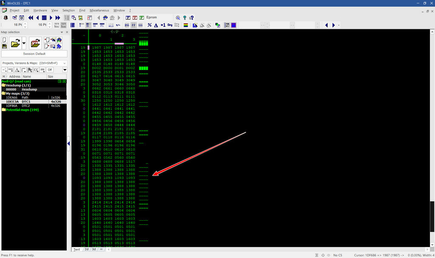Click the Session: Default button
Image resolution: width=435 pixels, height=258 pixels.
34,54
